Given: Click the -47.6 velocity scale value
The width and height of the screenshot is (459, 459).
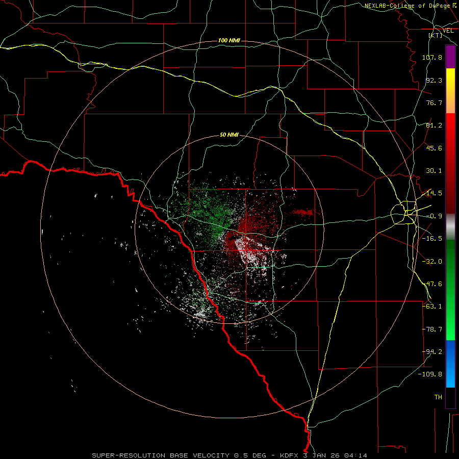Looking at the screenshot, I should pos(432,284).
